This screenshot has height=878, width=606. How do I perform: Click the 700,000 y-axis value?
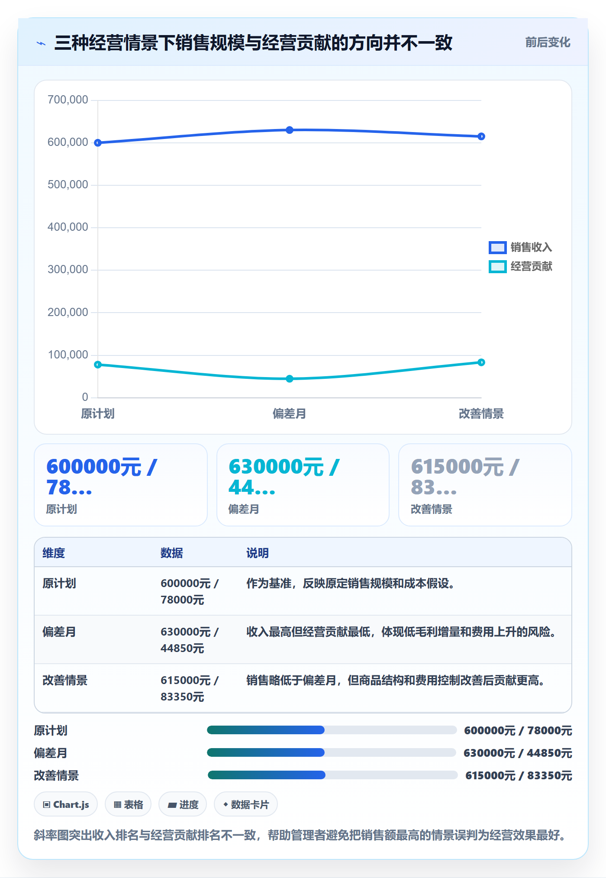68,100
